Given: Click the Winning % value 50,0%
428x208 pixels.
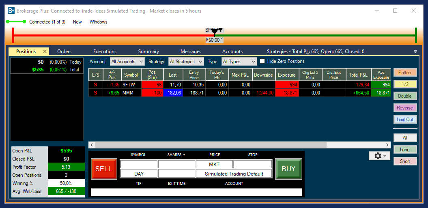Looking at the screenshot, I should tap(66, 183).
